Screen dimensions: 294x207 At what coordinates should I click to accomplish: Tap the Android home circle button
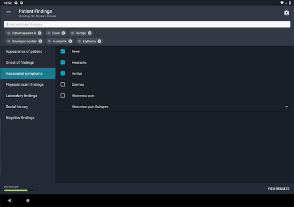(x=28, y=201)
